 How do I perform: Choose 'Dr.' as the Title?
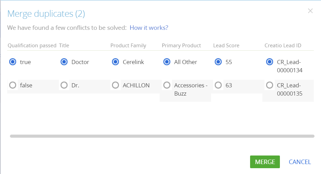(64, 85)
